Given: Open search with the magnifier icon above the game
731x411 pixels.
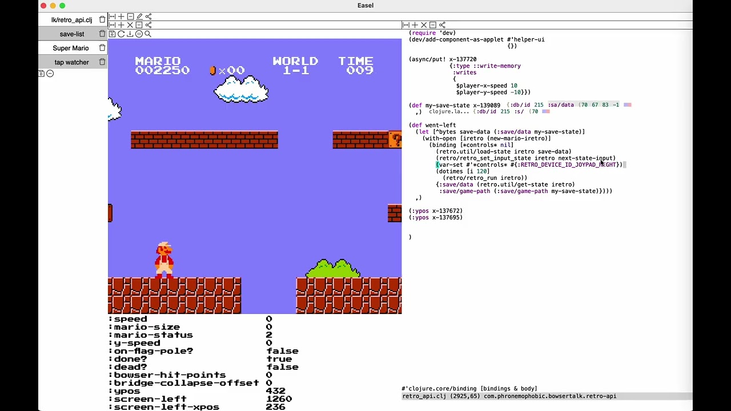Looking at the screenshot, I should tap(148, 34).
